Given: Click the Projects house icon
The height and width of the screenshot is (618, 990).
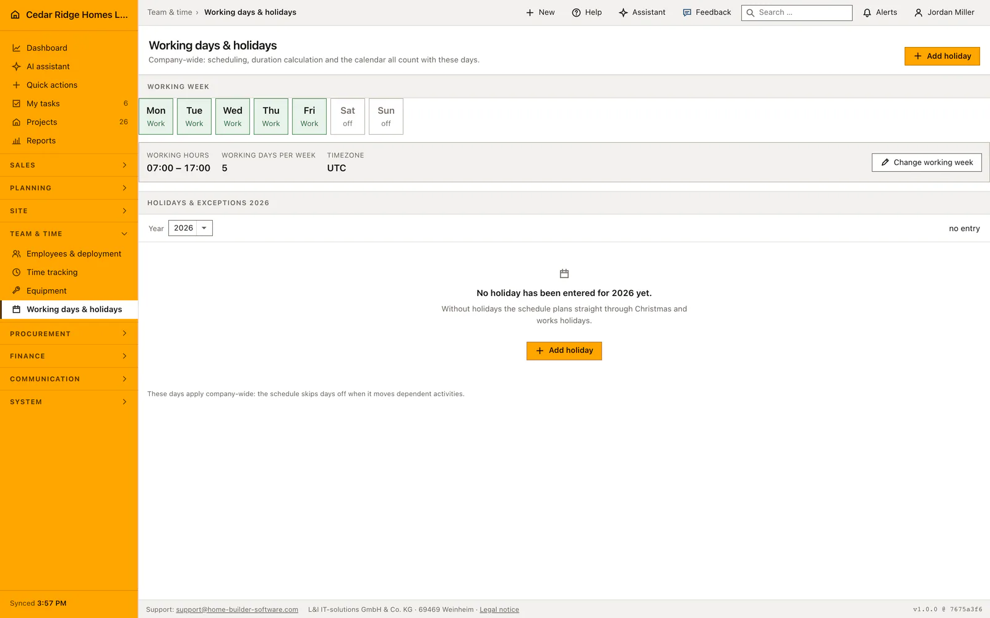Looking at the screenshot, I should click(x=17, y=122).
